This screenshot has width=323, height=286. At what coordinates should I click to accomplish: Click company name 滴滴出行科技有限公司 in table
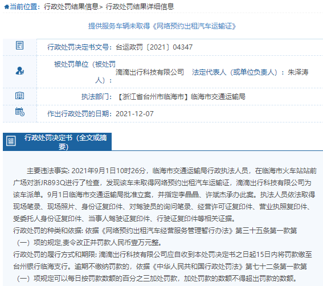tap(150, 72)
